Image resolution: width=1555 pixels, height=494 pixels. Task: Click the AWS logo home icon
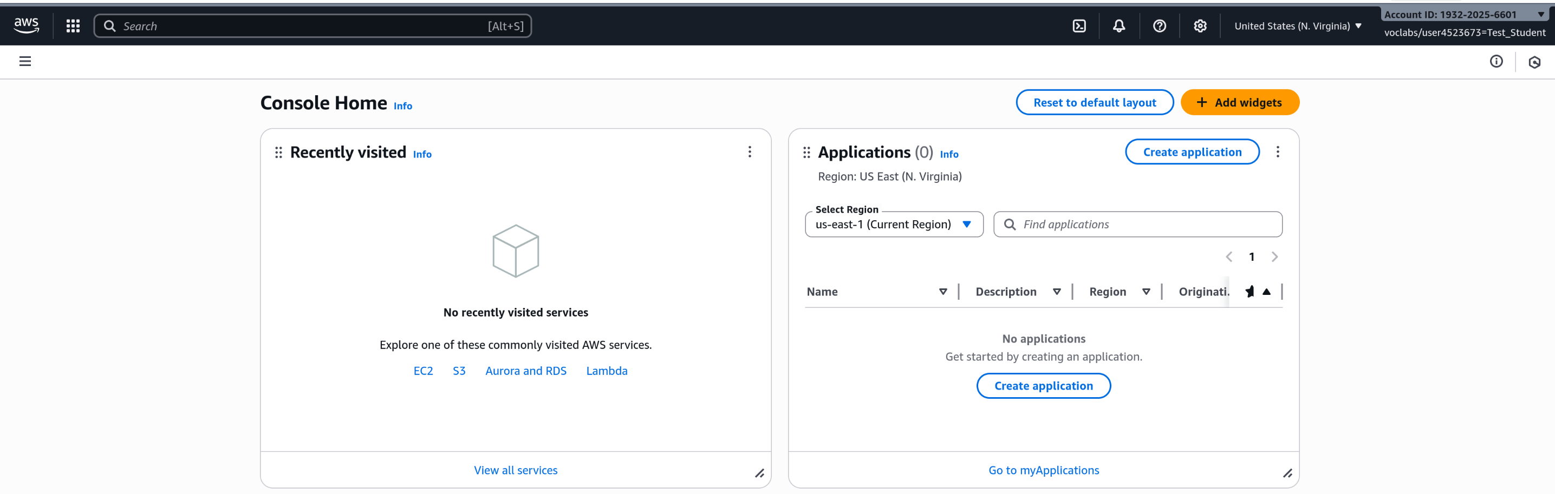[27, 25]
